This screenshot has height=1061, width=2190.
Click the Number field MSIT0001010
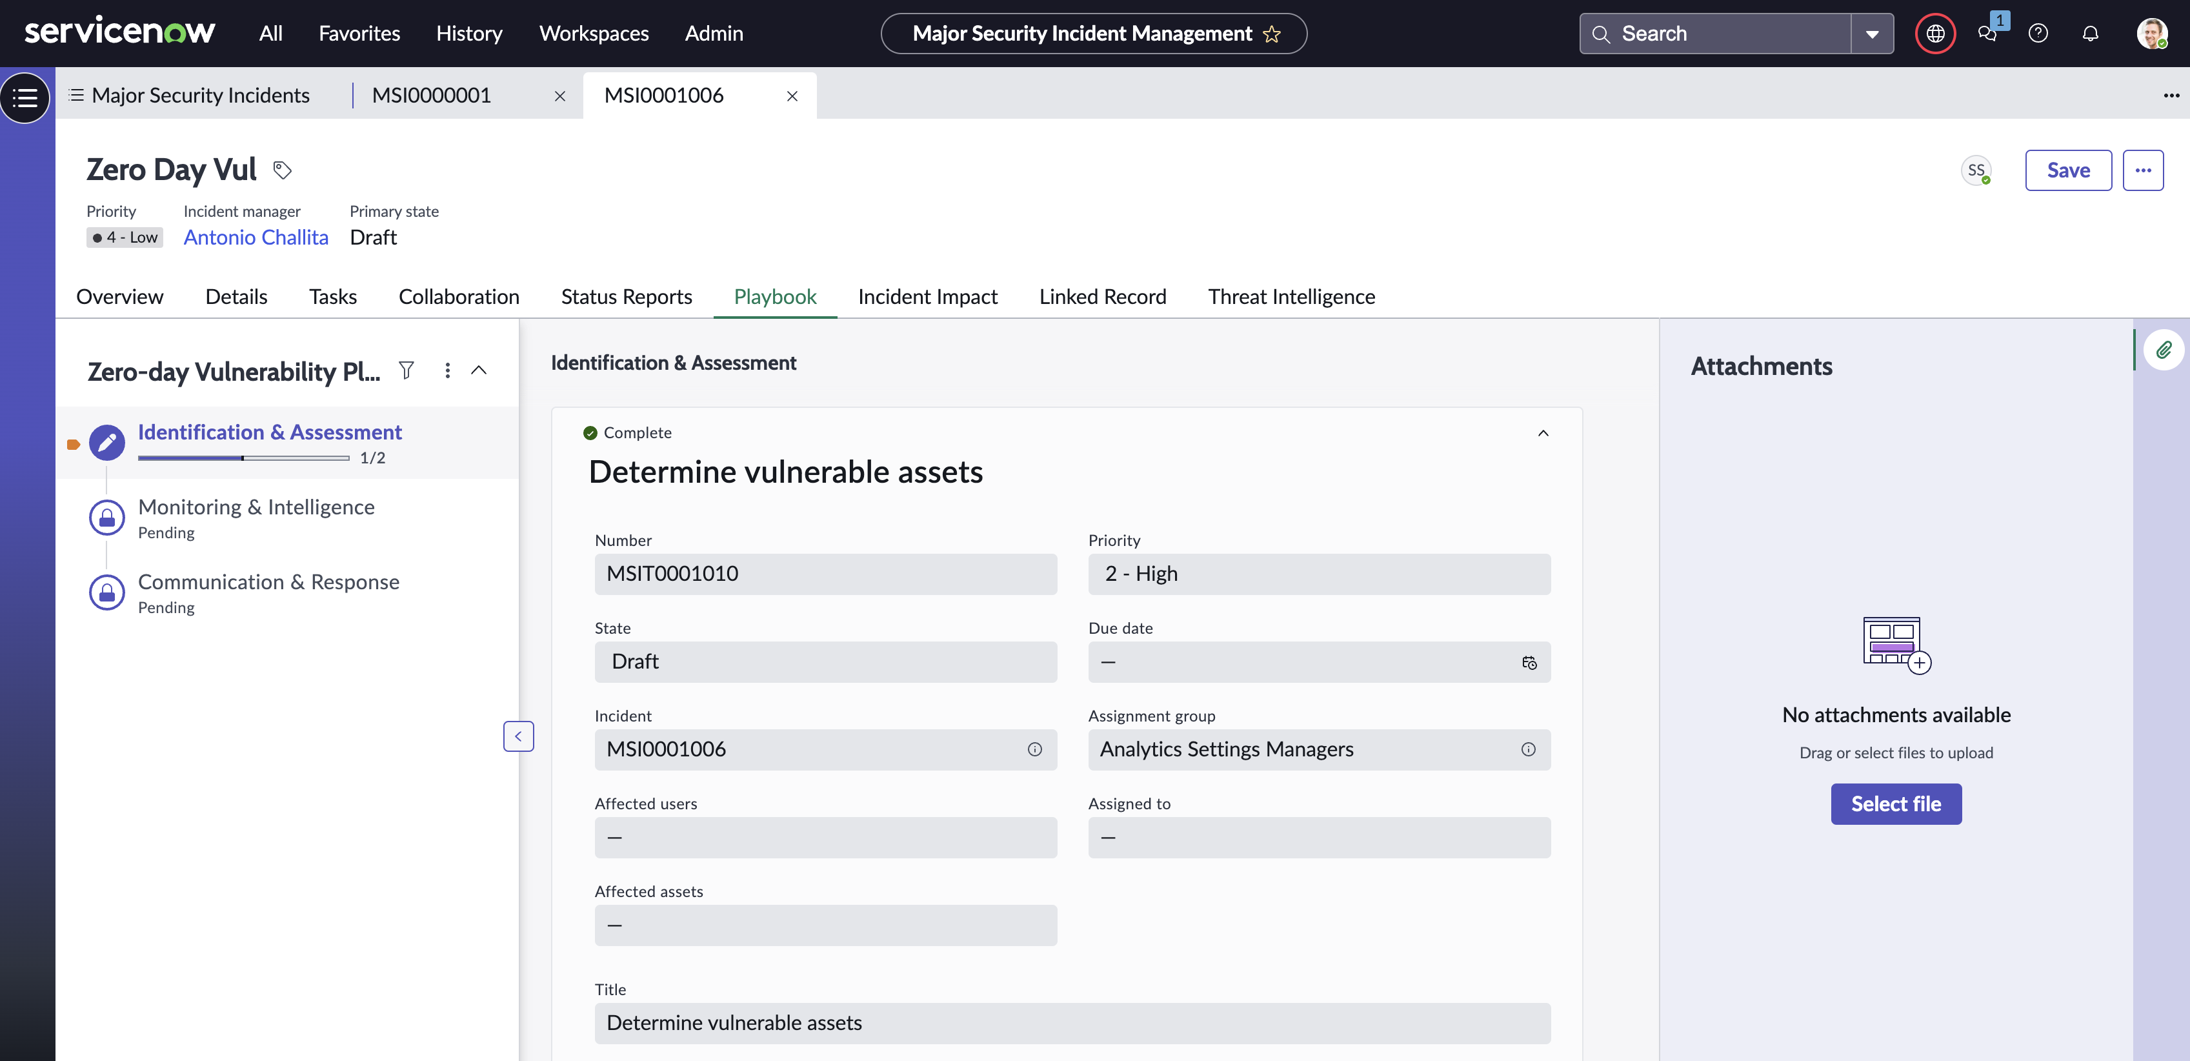coord(825,574)
